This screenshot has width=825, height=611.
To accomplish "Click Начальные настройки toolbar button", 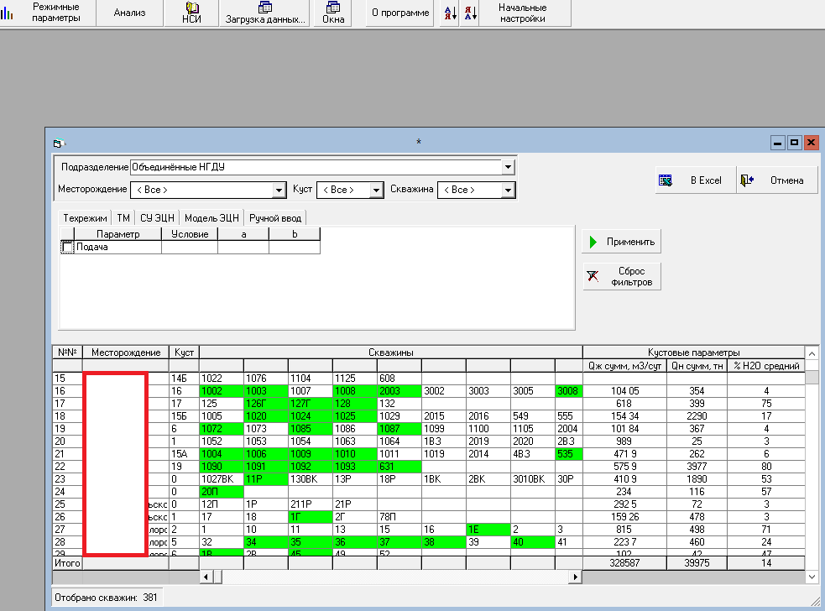I will 523,13.
